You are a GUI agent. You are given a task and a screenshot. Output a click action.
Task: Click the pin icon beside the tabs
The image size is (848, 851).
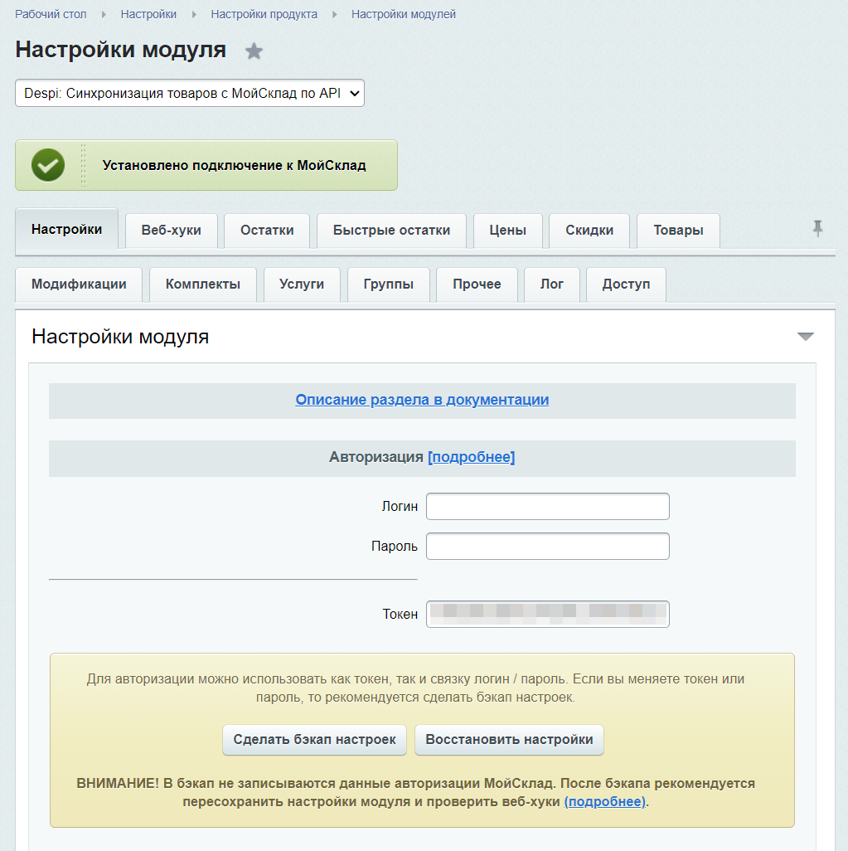817,229
